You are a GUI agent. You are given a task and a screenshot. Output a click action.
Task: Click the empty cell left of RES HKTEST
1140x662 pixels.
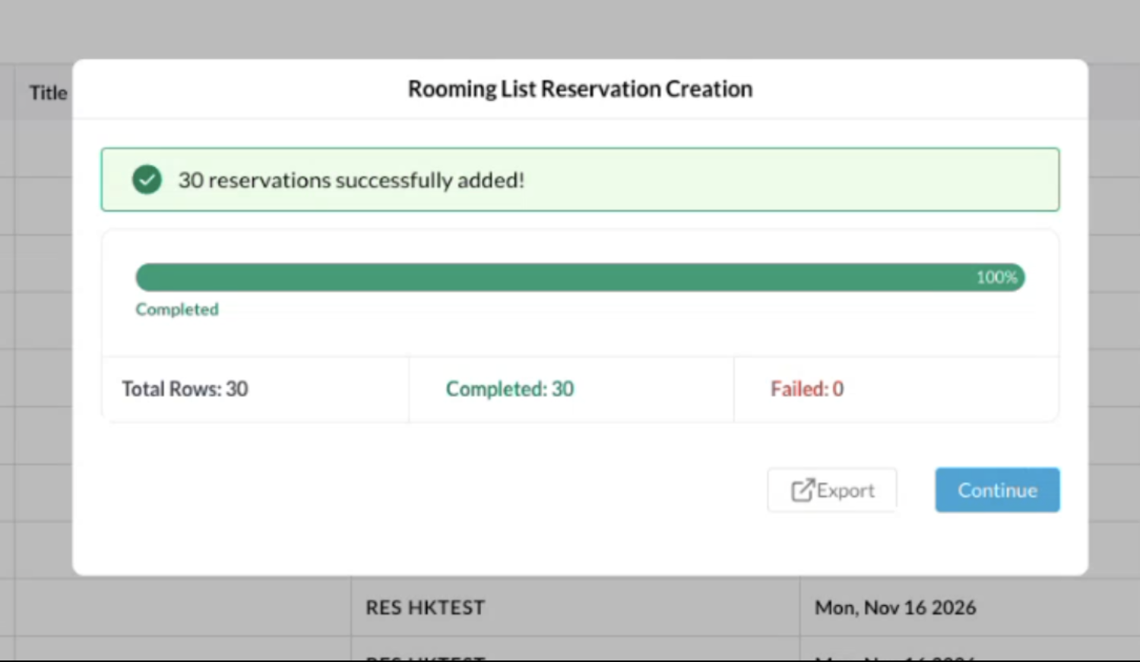182,607
